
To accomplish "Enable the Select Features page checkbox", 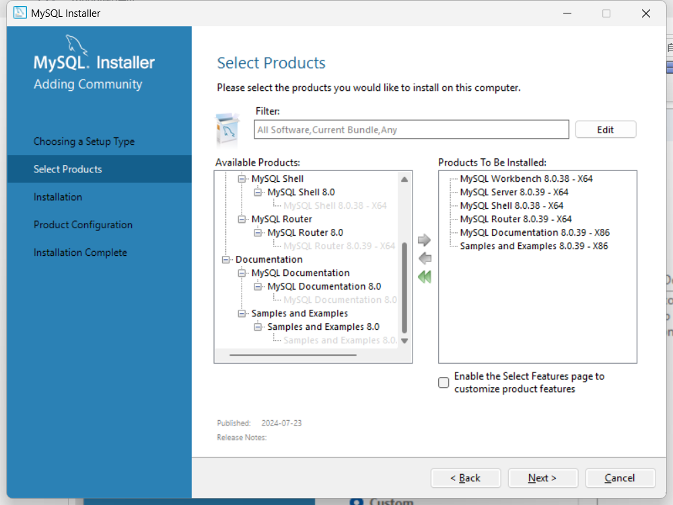I will coord(444,382).
